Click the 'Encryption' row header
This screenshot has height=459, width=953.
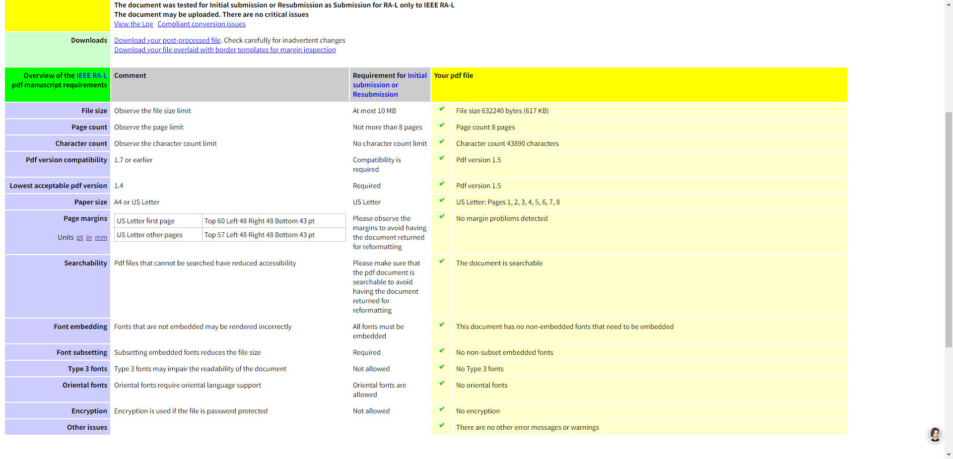58,411
